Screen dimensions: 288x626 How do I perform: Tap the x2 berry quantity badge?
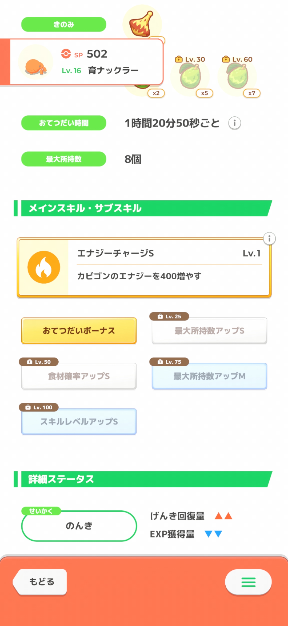click(x=156, y=93)
